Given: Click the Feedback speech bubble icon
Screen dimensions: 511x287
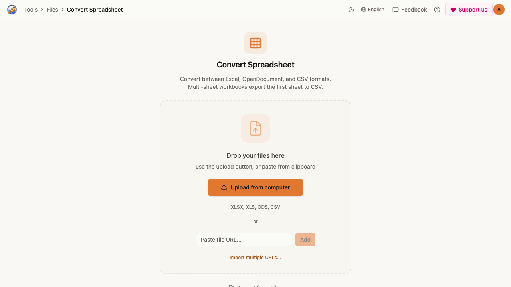Looking at the screenshot, I should pyautogui.click(x=396, y=10).
